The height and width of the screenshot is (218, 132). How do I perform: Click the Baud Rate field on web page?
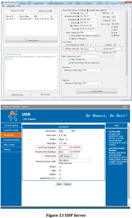[x=65, y=131]
